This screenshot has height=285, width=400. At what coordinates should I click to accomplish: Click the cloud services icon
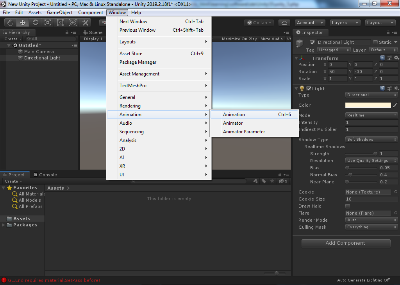[x=284, y=23]
